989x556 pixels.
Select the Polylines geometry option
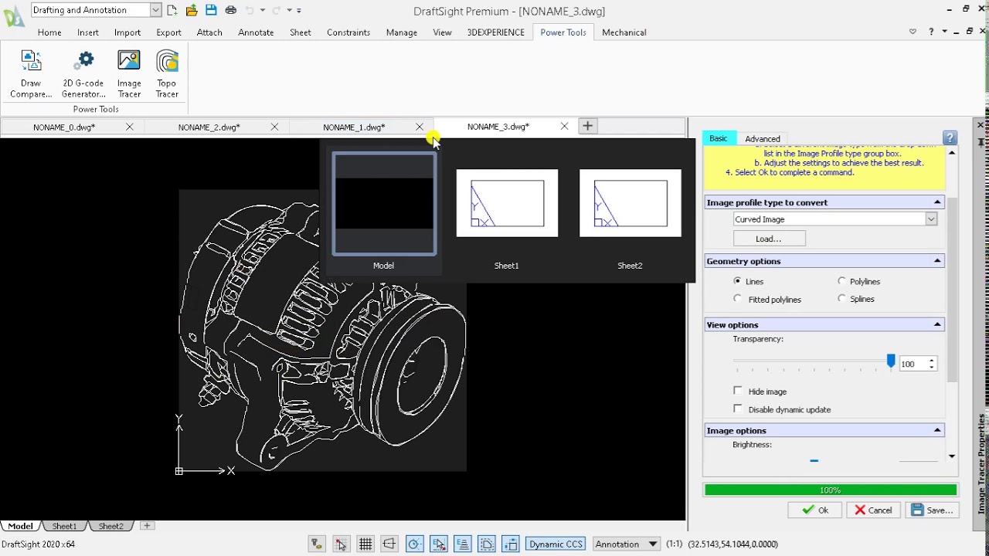tap(842, 281)
